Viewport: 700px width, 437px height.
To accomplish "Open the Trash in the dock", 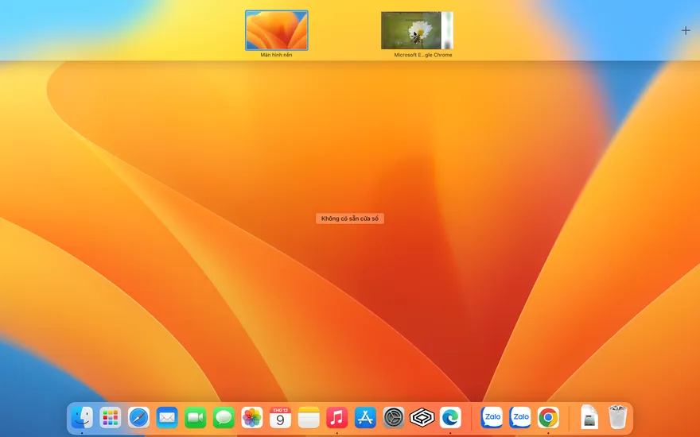I will click(x=617, y=417).
